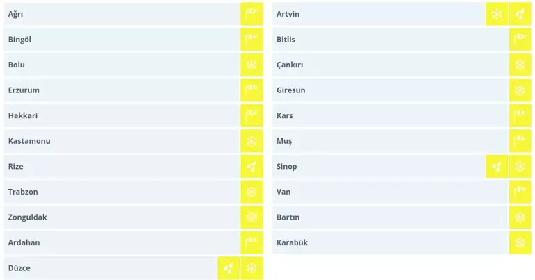
Task: Open the Zonguldak province entry
Action: pyautogui.click(x=122, y=217)
